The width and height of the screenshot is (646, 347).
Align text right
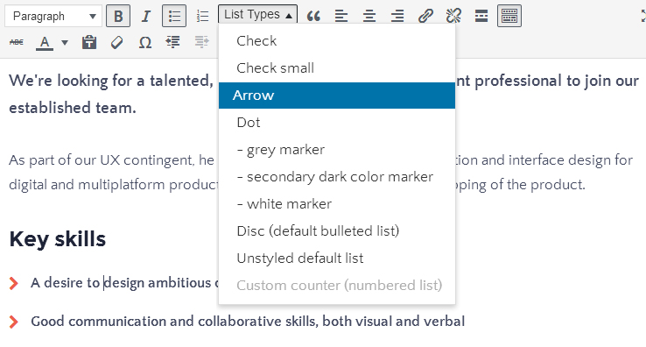397,16
